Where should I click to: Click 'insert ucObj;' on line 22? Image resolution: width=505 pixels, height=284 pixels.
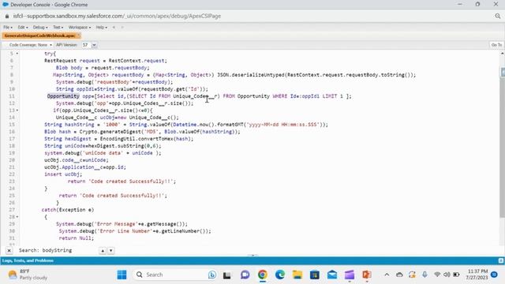tap(63, 174)
